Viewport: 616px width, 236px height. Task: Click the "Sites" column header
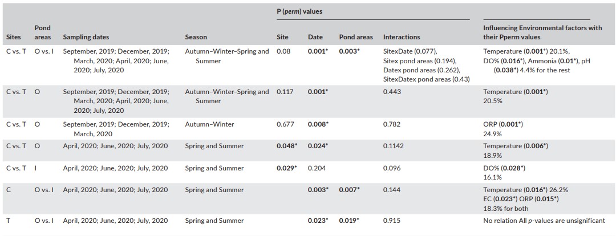[x=13, y=37]
